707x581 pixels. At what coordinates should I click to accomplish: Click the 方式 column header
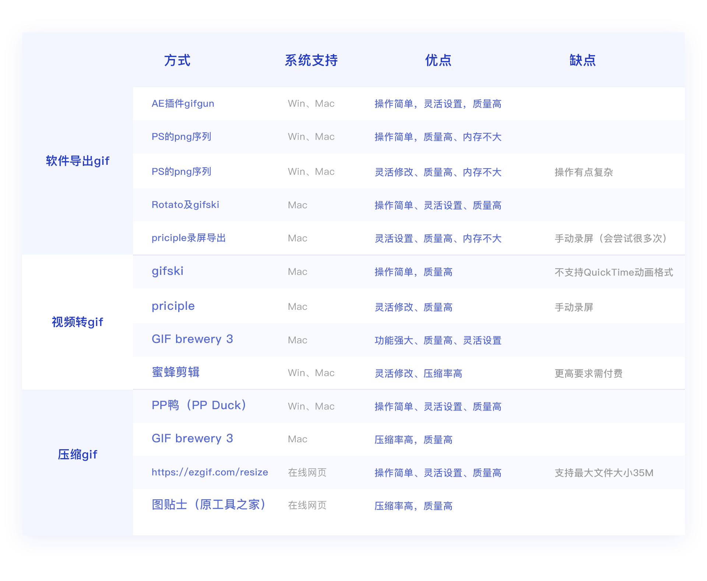click(177, 60)
